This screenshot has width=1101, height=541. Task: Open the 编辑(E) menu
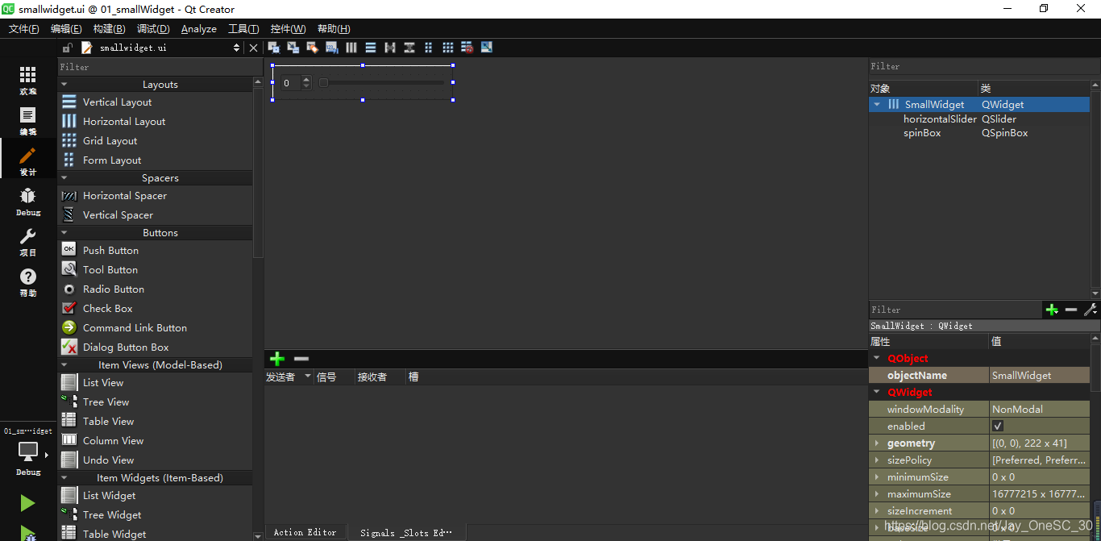66,28
